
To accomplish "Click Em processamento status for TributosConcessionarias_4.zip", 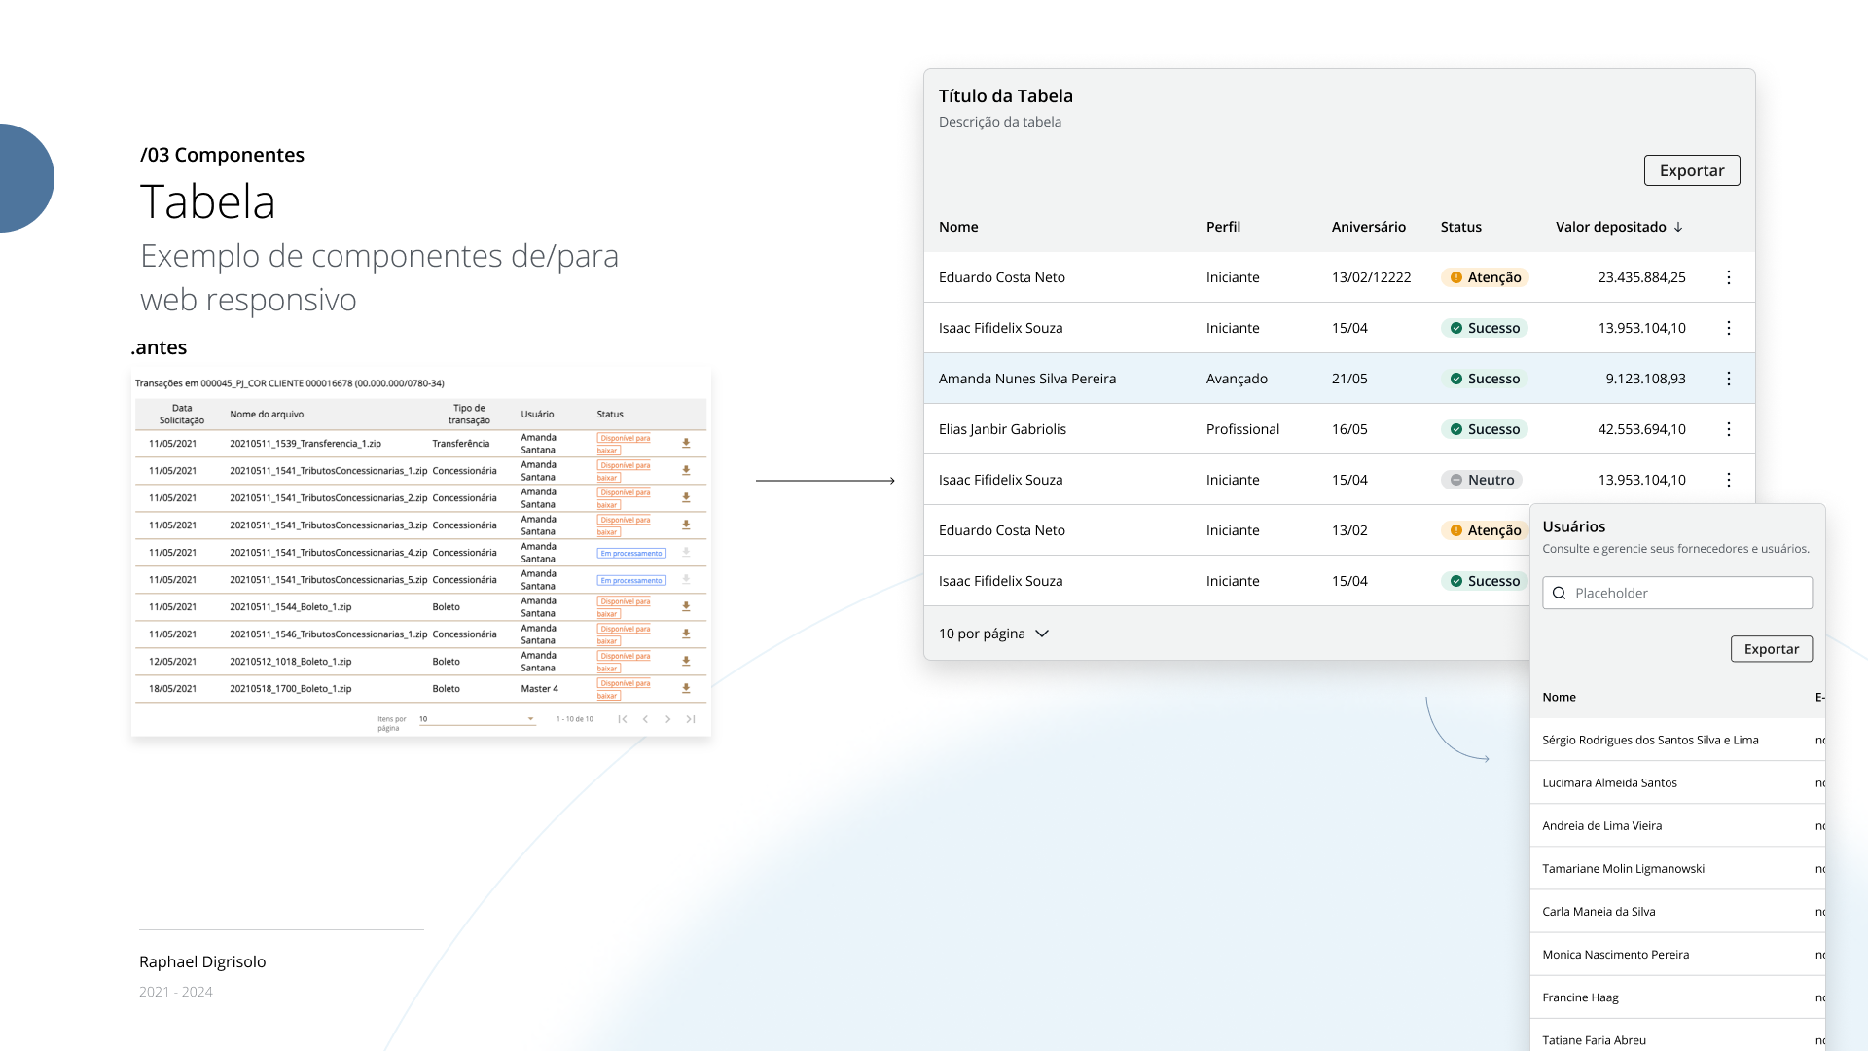I will click(631, 553).
